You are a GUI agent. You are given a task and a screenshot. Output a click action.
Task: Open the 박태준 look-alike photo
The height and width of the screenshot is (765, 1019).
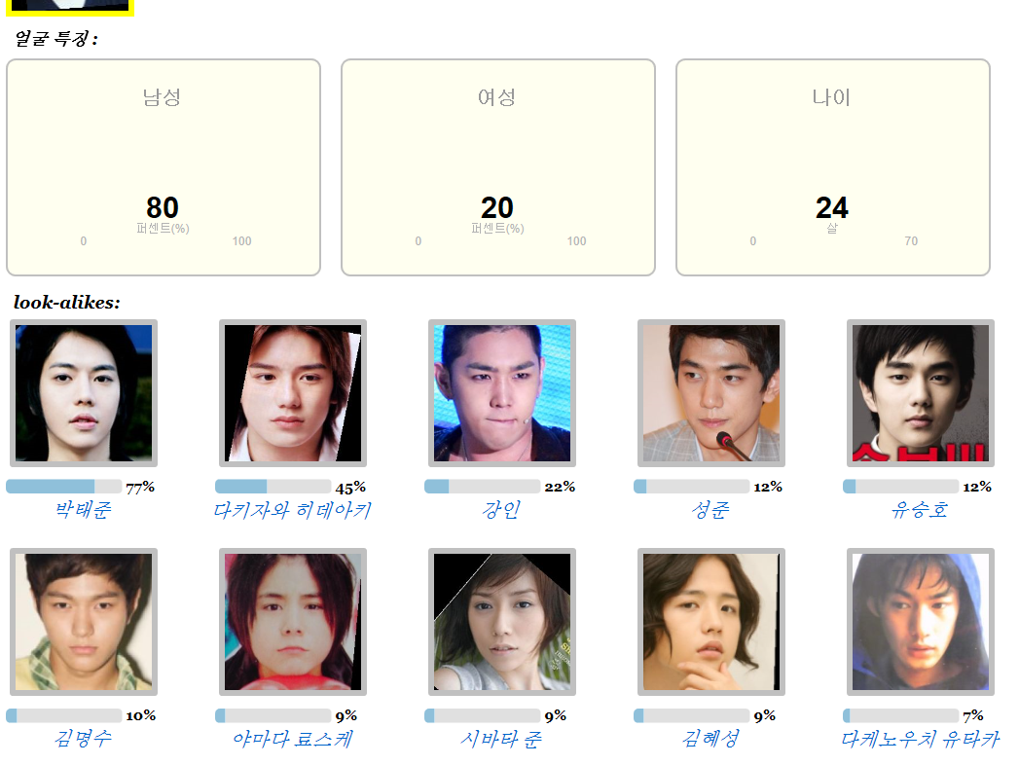(84, 393)
